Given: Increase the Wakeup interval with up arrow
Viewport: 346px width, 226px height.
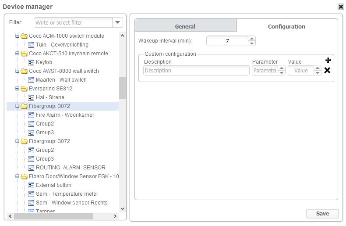Looking at the screenshot, I should (x=251, y=39).
